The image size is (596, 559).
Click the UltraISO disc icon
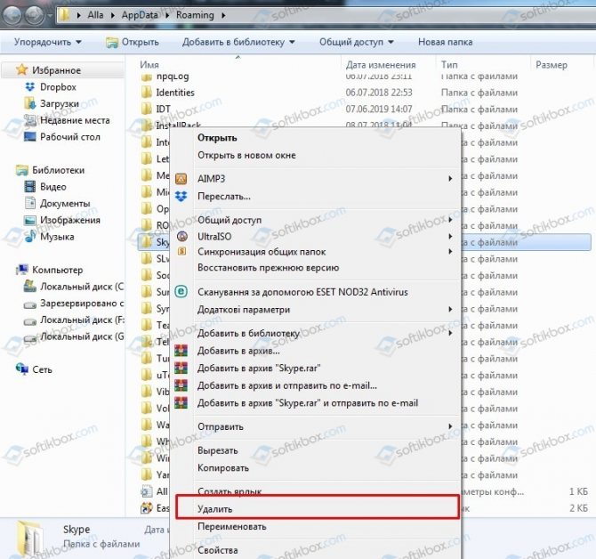pyautogui.click(x=182, y=236)
